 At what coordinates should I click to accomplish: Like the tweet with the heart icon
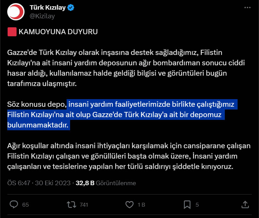click(x=129, y=205)
